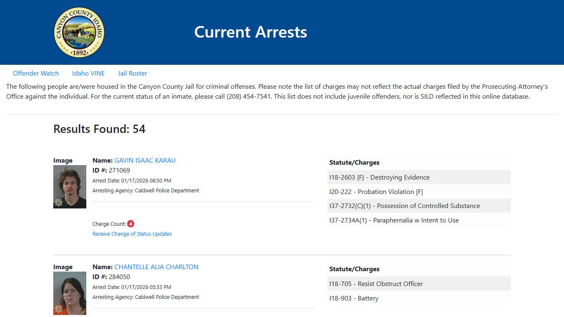Click the Canyon County Idaho seal logo

pyautogui.click(x=79, y=32)
